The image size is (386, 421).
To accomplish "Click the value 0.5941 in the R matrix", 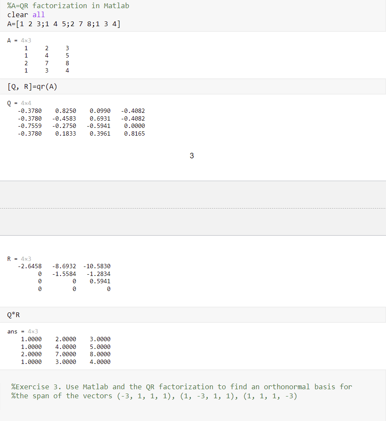I will click(101, 281).
